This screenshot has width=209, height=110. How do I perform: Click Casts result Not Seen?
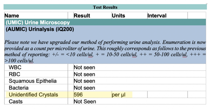[85, 101]
